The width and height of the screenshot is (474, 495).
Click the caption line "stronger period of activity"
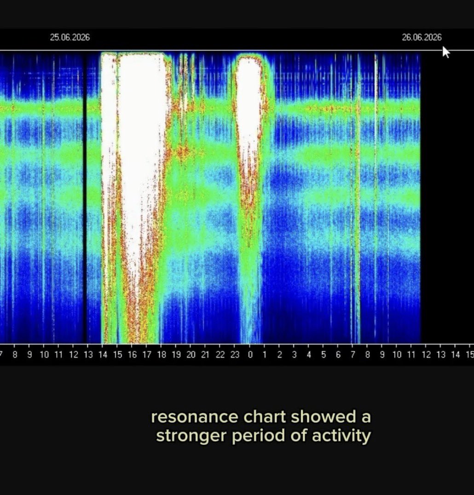point(263,436)
